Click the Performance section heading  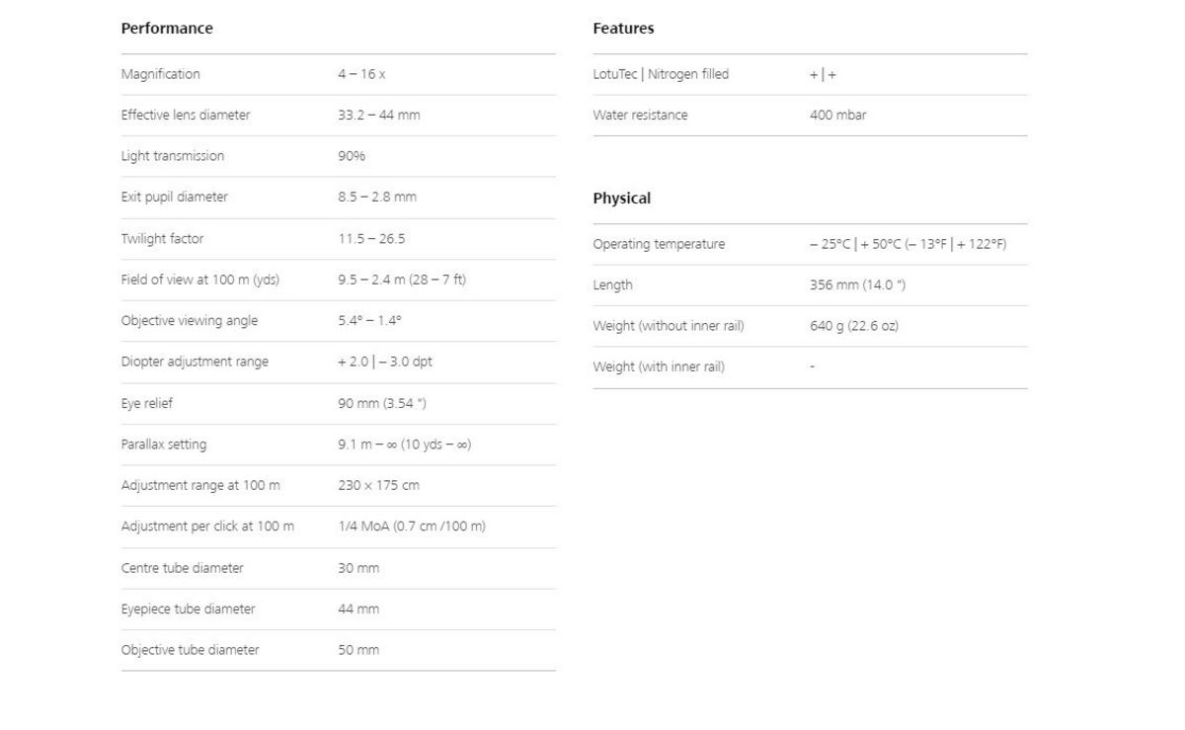point(167,29)
